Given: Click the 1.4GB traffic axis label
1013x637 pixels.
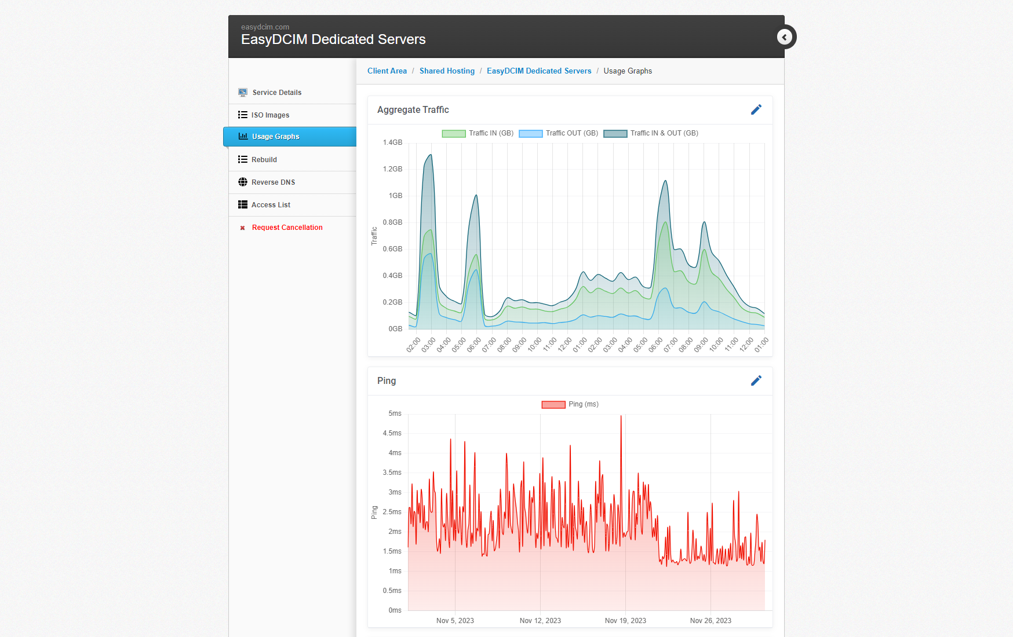Looking at the screenshot, I should [x=392, y=142].
